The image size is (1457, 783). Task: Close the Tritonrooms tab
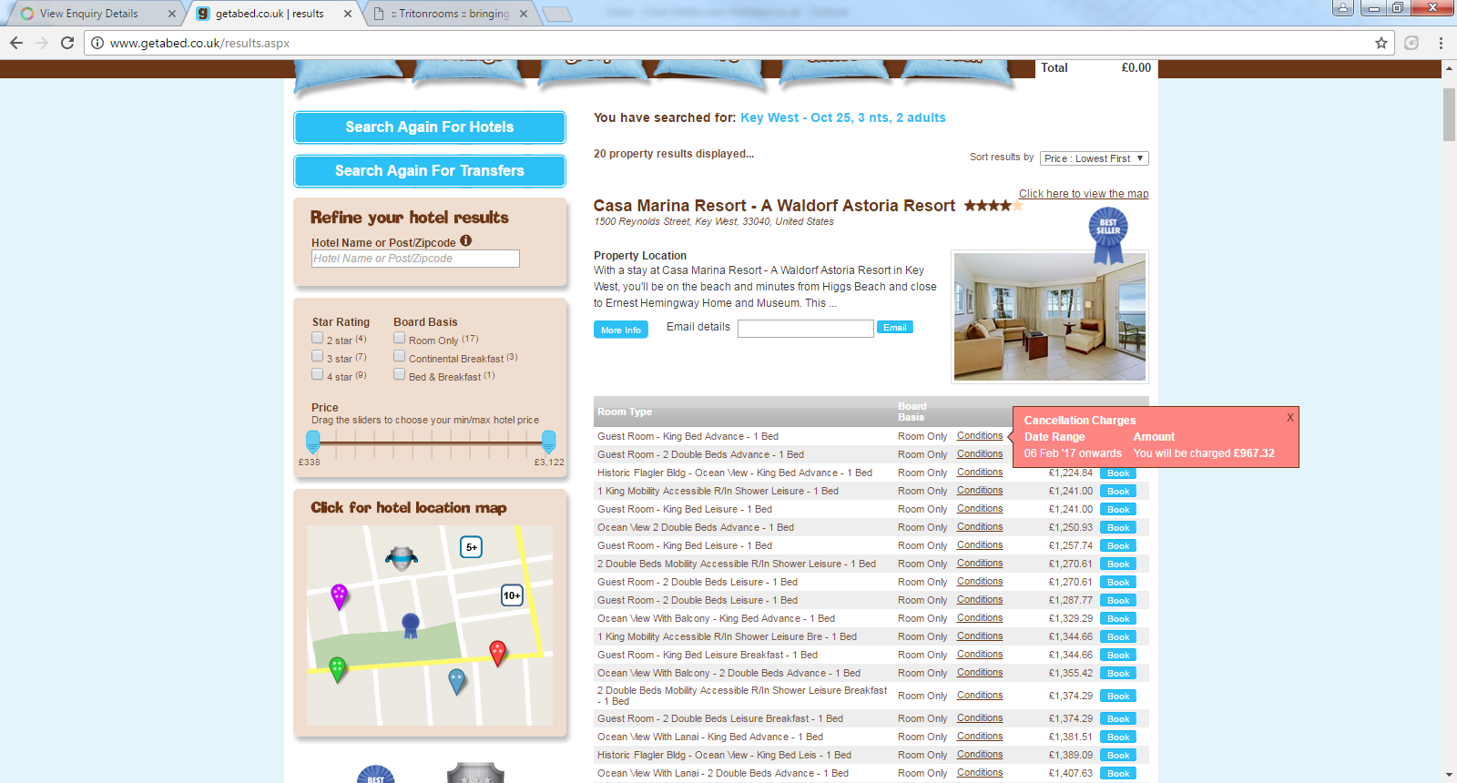coord(524,14)
